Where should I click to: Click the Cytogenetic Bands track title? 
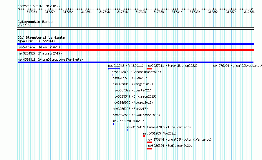(35, 22)
